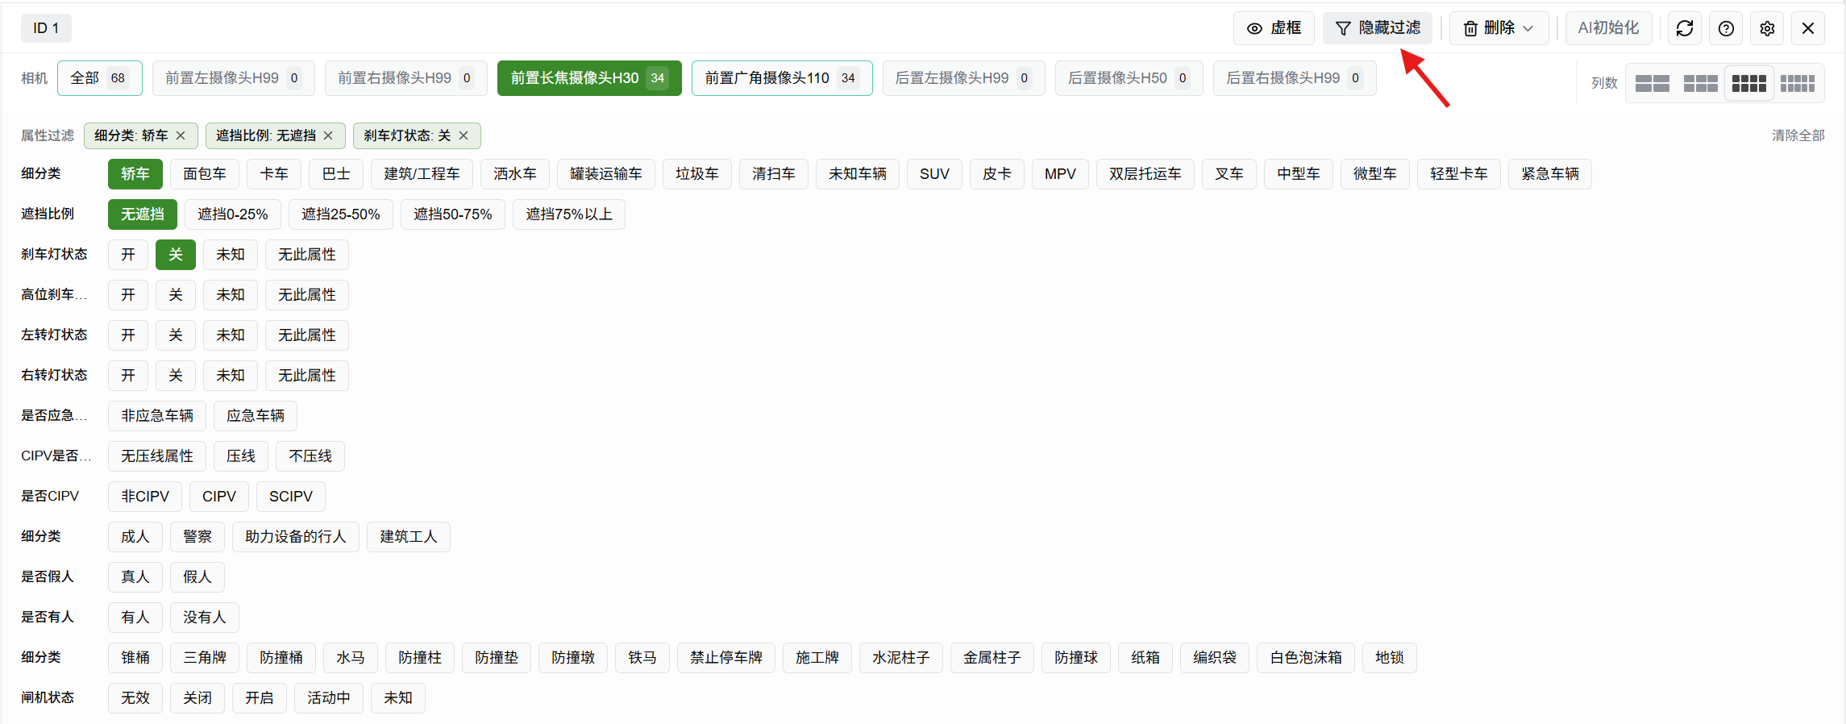Image resolution: width=1846 pixels, height=724 pixels.
Task: Toggle the 虚框 eye button
Action: point(1274,28)
